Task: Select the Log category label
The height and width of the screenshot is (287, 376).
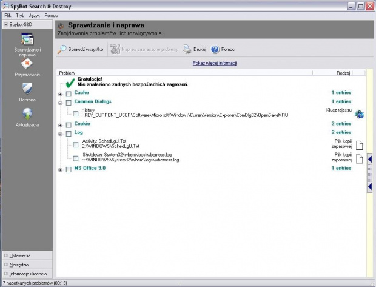Action: [78, 132]
